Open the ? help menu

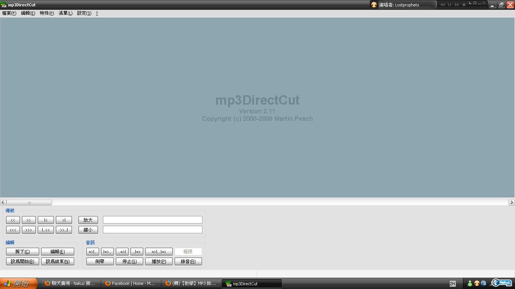[x=97, y=13]
